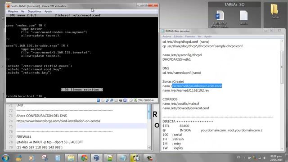Image resolution: width=288 pixels, height=162 pixels.
Task: Click the video capture icon in VirtualBox status bar
Action: coord(125,100)
